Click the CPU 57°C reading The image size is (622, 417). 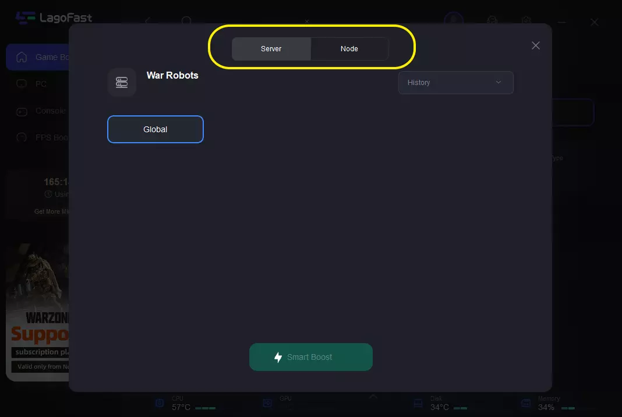pyautogui.click(x=181, y=408)
